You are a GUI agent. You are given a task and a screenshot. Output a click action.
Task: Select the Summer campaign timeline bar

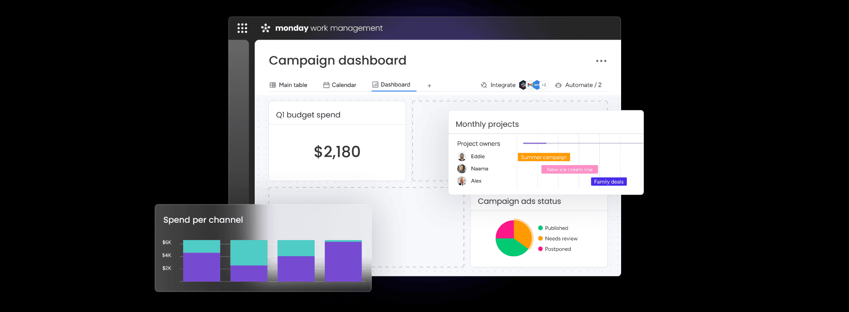coord(543,157)
